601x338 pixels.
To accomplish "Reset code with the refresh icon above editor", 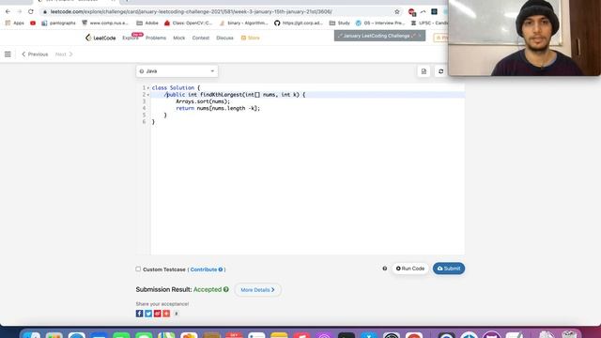I will tap(440, 71).
